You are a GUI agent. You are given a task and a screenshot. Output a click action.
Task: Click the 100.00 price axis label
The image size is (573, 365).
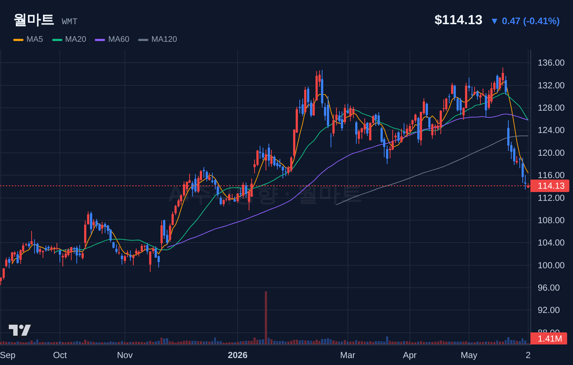[x=551, y=265]
